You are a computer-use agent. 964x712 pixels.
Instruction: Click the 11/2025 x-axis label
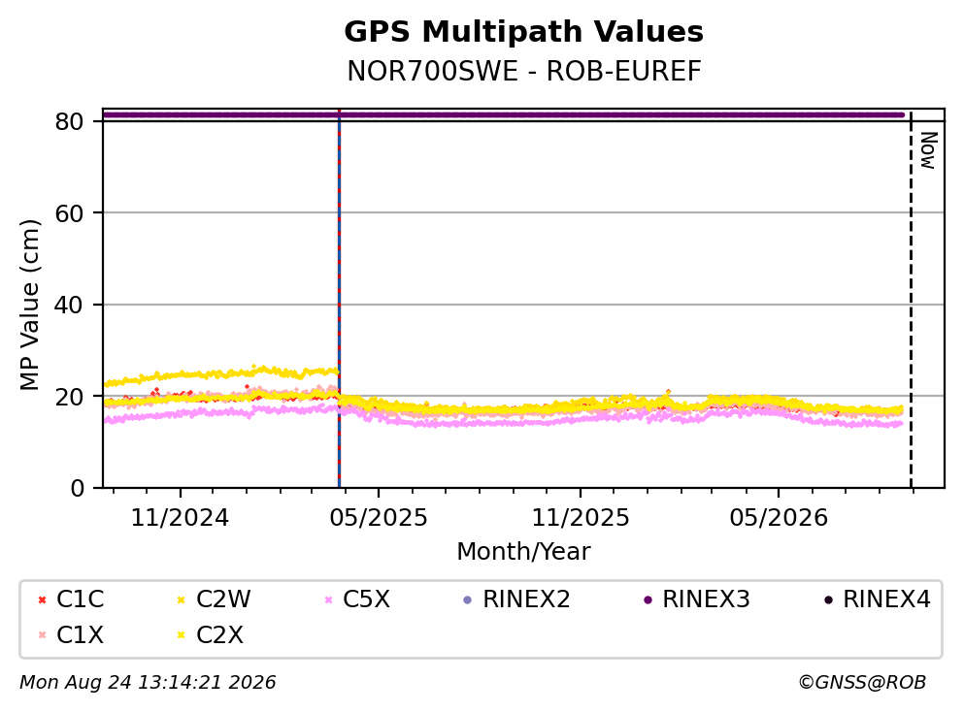coord(581,518)
